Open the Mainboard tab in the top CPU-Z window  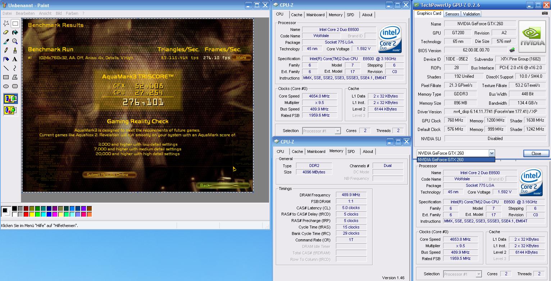click(315, 15)
